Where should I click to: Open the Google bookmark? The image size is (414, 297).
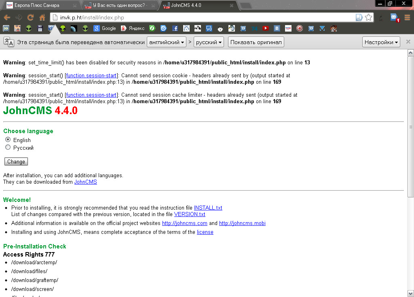click(x=105, y=28)
